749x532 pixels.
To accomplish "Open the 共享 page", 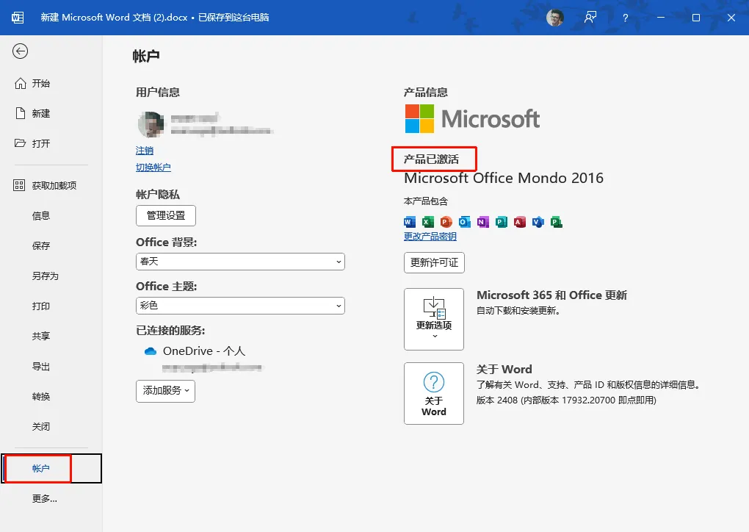I will [40, 337].
